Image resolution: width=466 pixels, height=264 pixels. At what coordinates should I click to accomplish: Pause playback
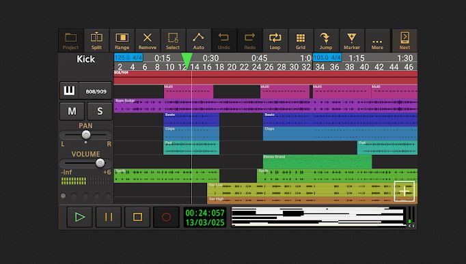(x=109, y=217)
